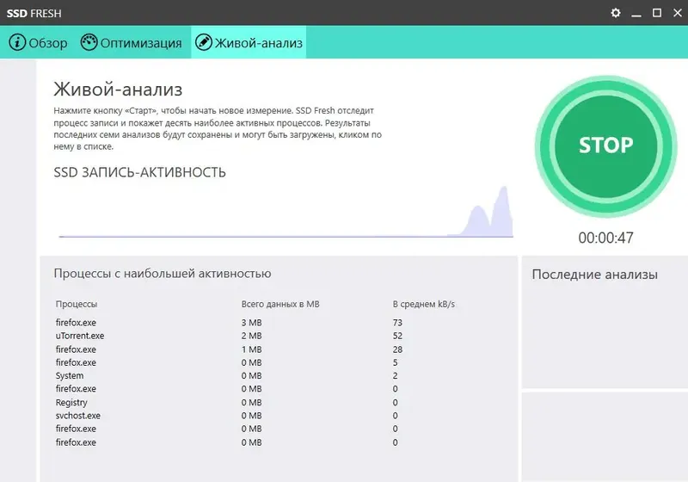688x482 pixels.
Task: Click the Живой-анализ page heading
Action: tap(118, 90)
